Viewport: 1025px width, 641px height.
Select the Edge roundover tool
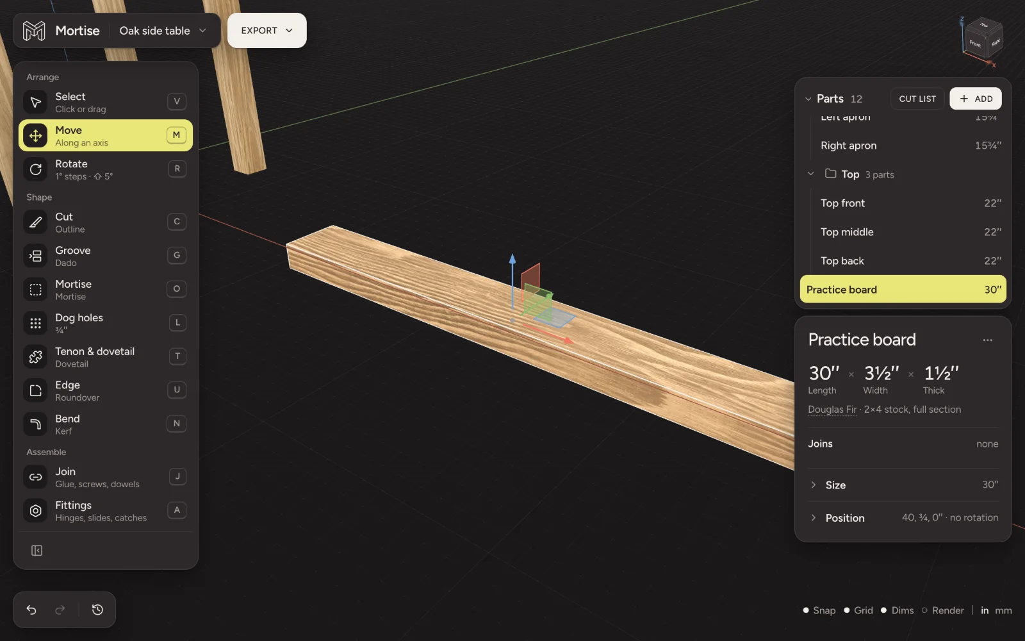click(106, 390)
